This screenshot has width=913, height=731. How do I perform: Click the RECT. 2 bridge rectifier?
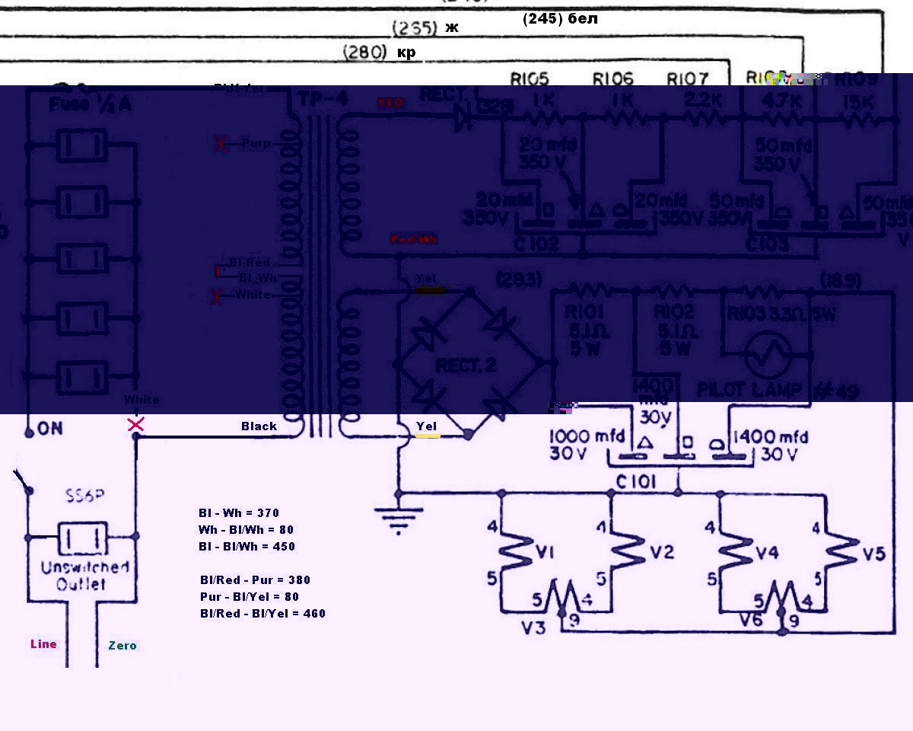pyautogui.click(x=466, y=364)
